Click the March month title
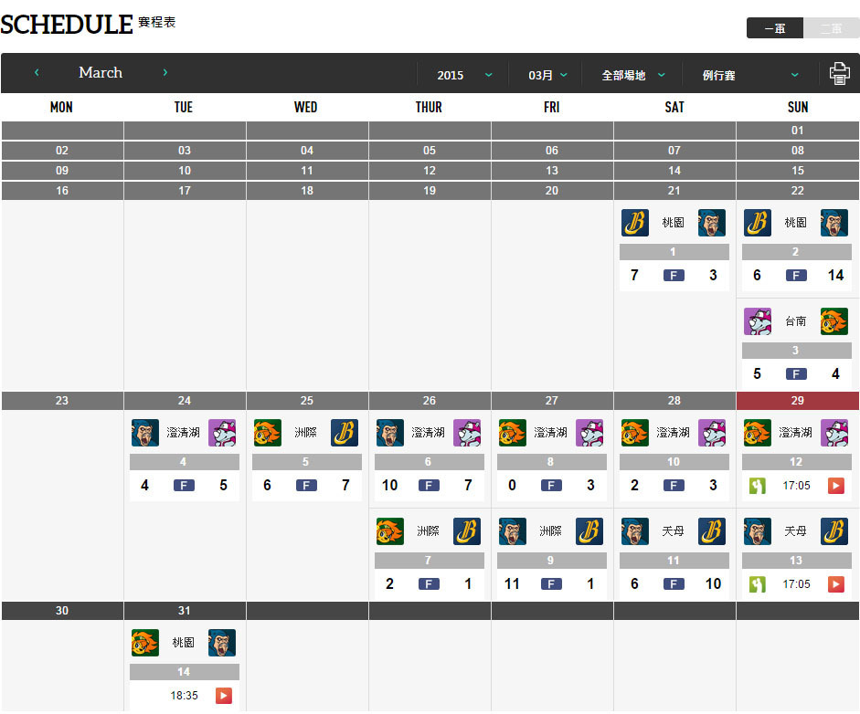Screen dimensions: 860x714 [x=101, y=72]
